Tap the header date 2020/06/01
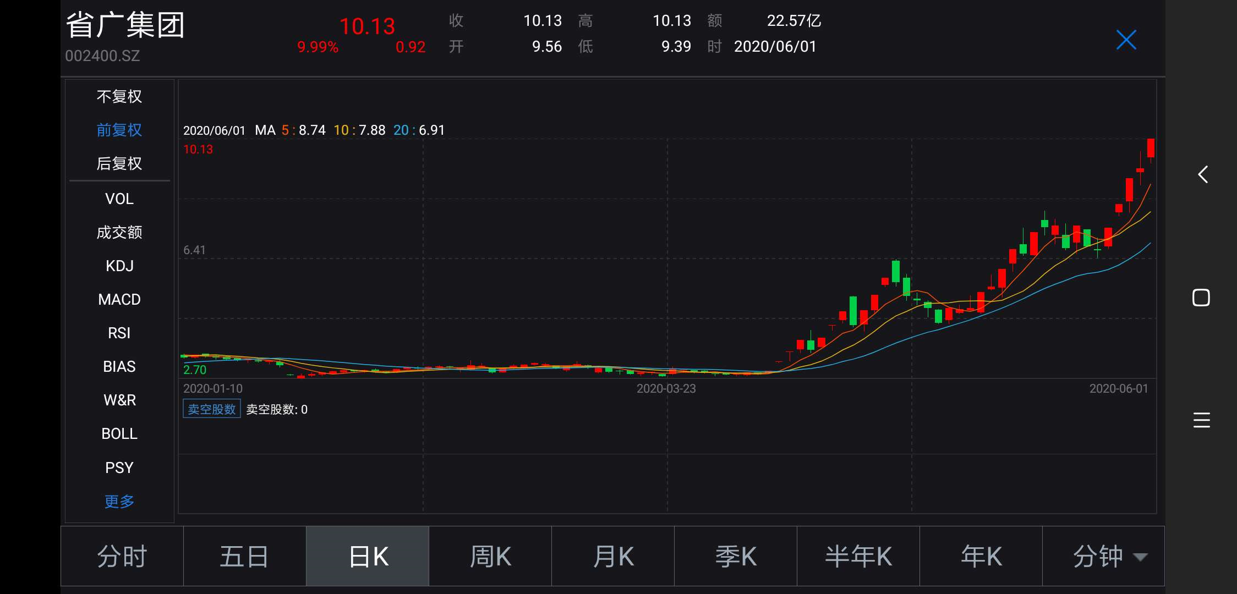The width and height of the screenshot is (1237, 594). click(775, 47)
